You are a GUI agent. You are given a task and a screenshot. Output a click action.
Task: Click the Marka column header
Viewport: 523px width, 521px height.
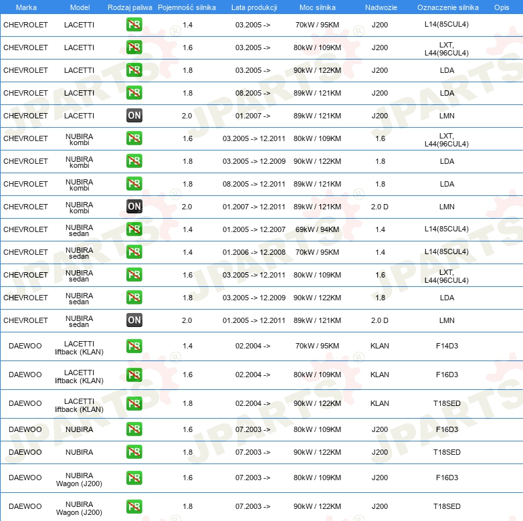coord(26,7)
